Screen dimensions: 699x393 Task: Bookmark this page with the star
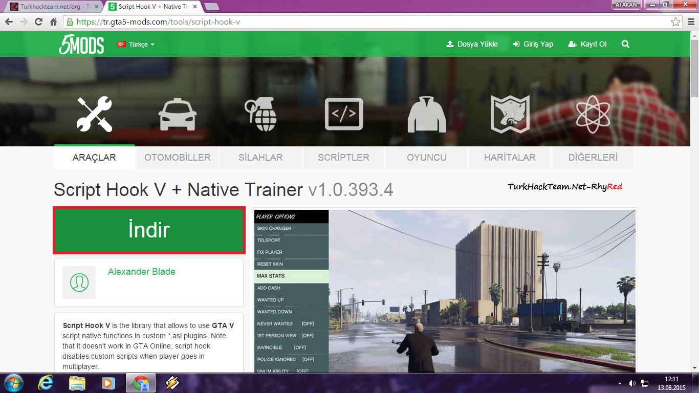click(x=676, y=22)
